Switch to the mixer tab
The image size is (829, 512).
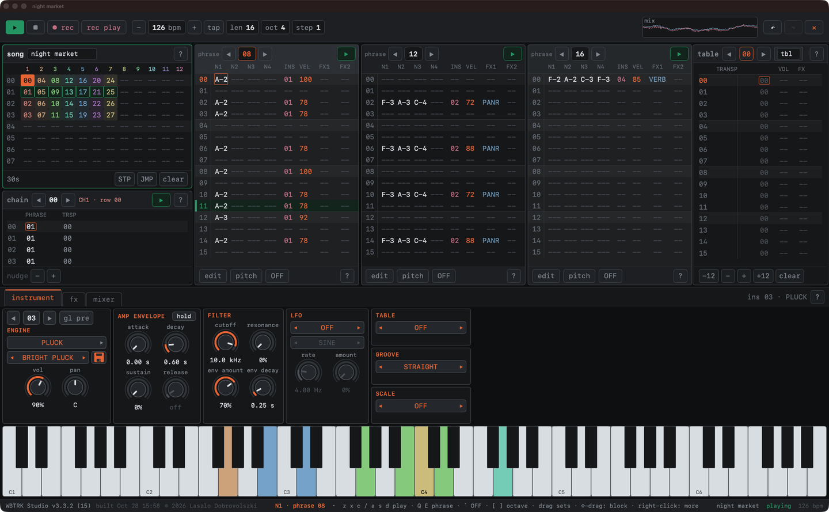tap(104, 299)
